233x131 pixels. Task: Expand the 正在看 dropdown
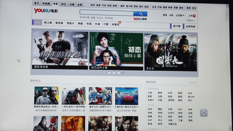tap(180, 16)
